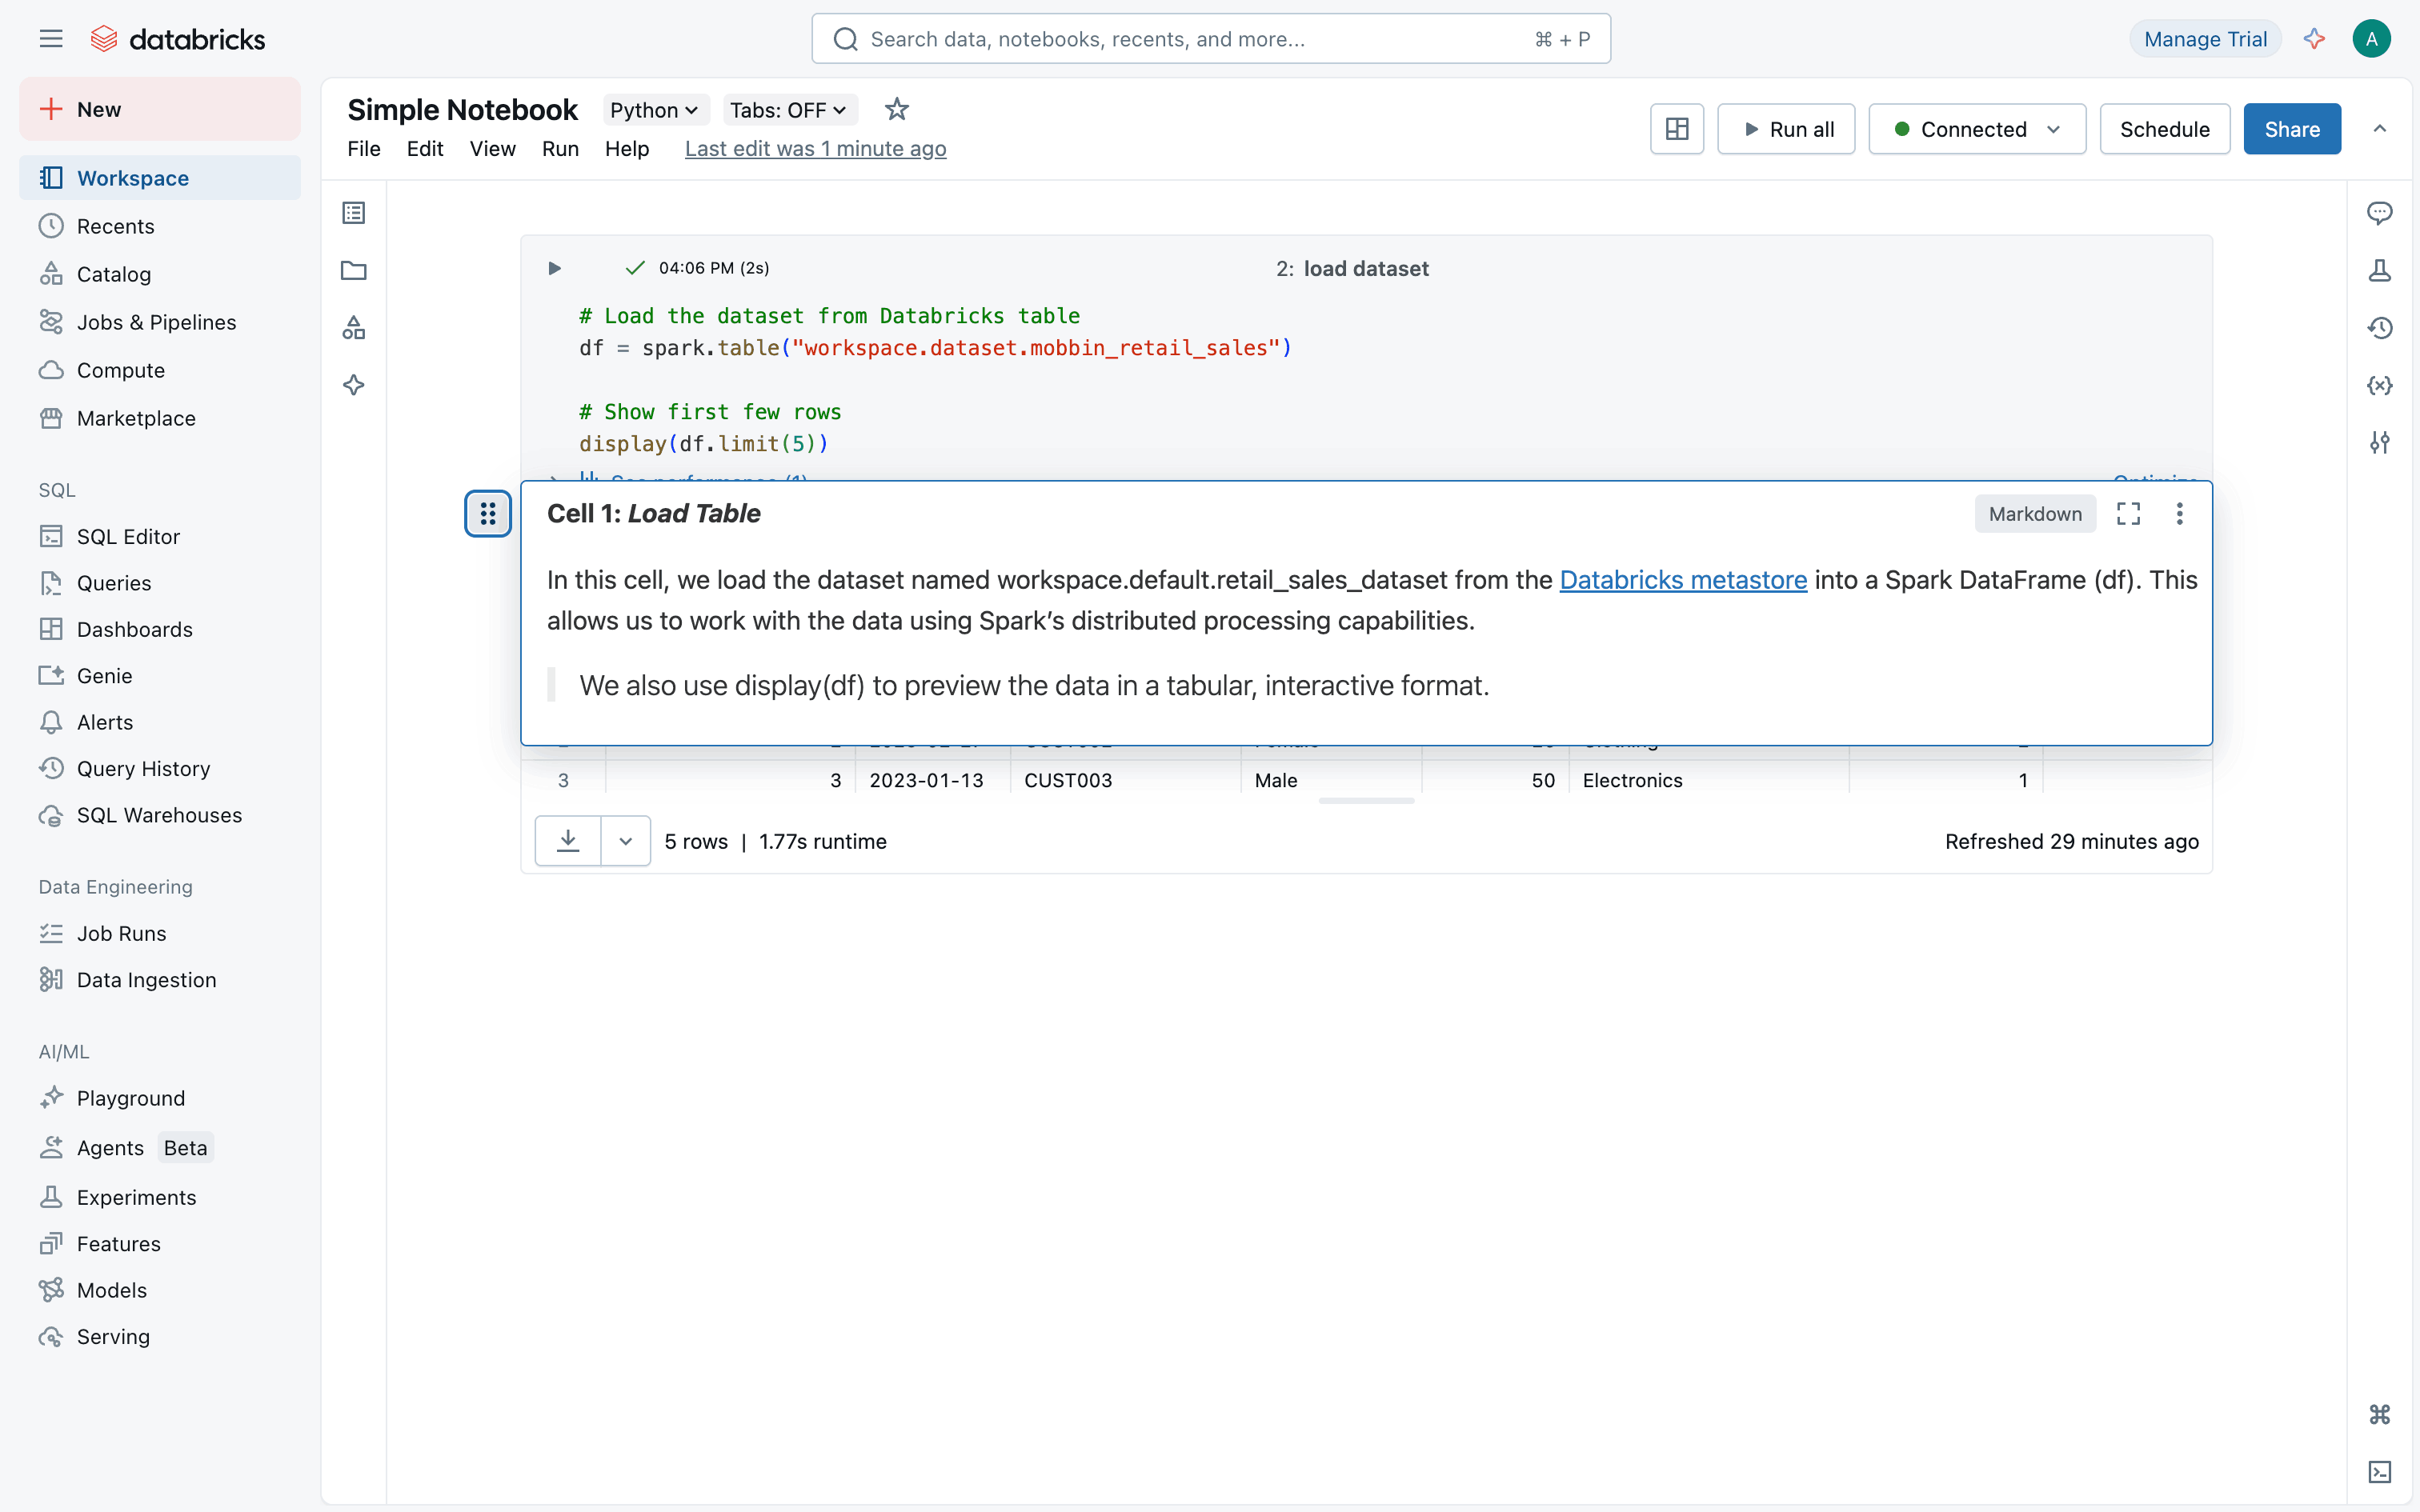Open the variables explorer icon
2420x1512 pixels.
[2379, 386]
